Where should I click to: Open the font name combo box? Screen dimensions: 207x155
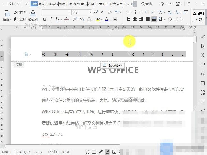point(57,12)
